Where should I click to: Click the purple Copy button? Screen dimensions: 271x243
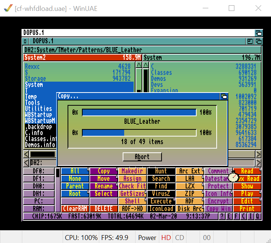click(104, 171)
